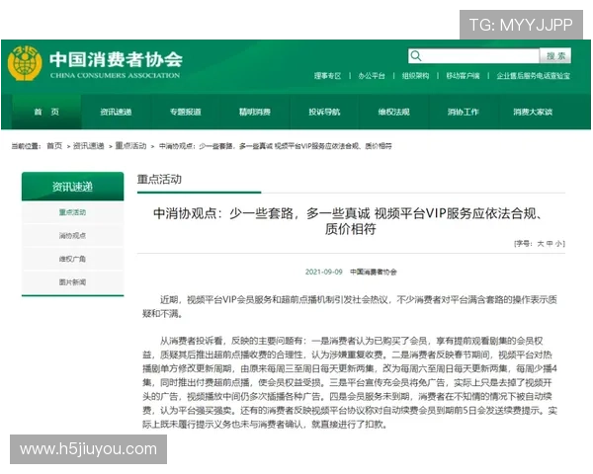Screen dimensions: 593x474
Task: Open the 组织架构 header link
Action: click(415, 76)
